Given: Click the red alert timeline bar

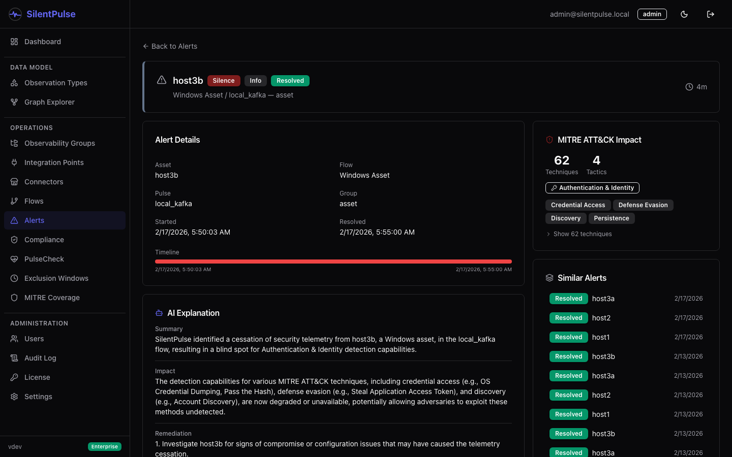Looking at the screenshot, I should coord(333,262).
